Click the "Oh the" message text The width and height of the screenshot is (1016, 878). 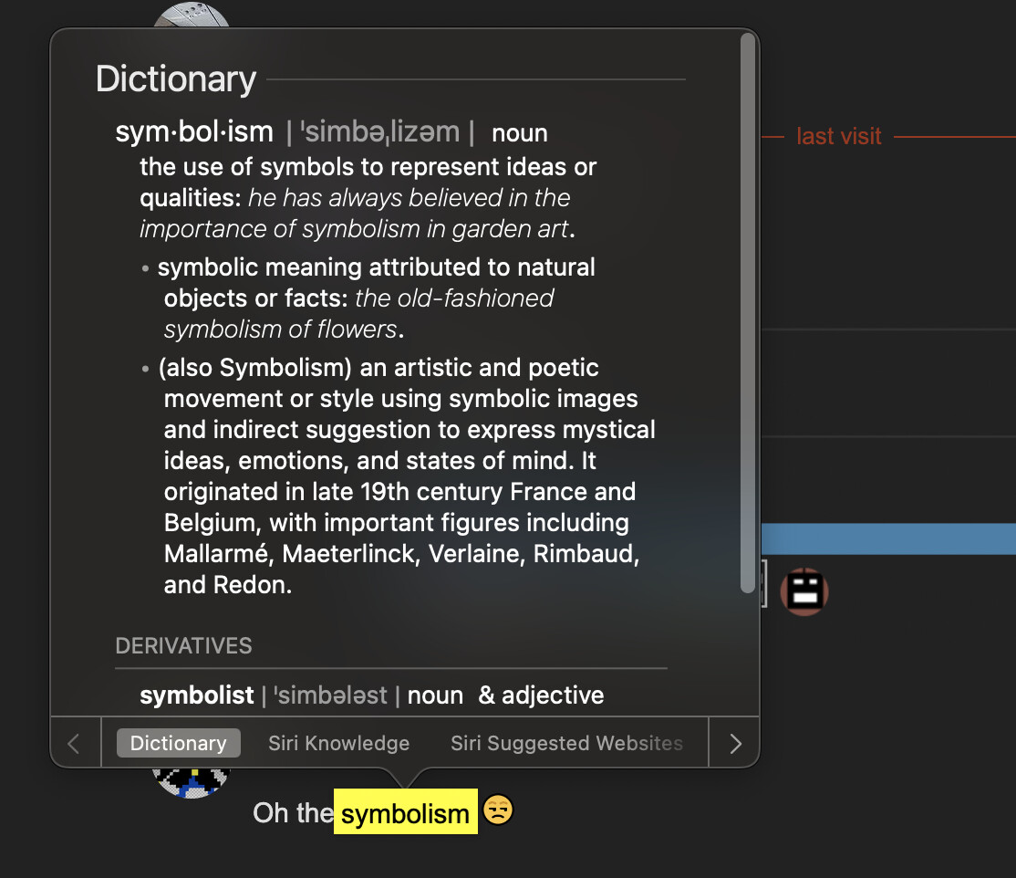293,812
